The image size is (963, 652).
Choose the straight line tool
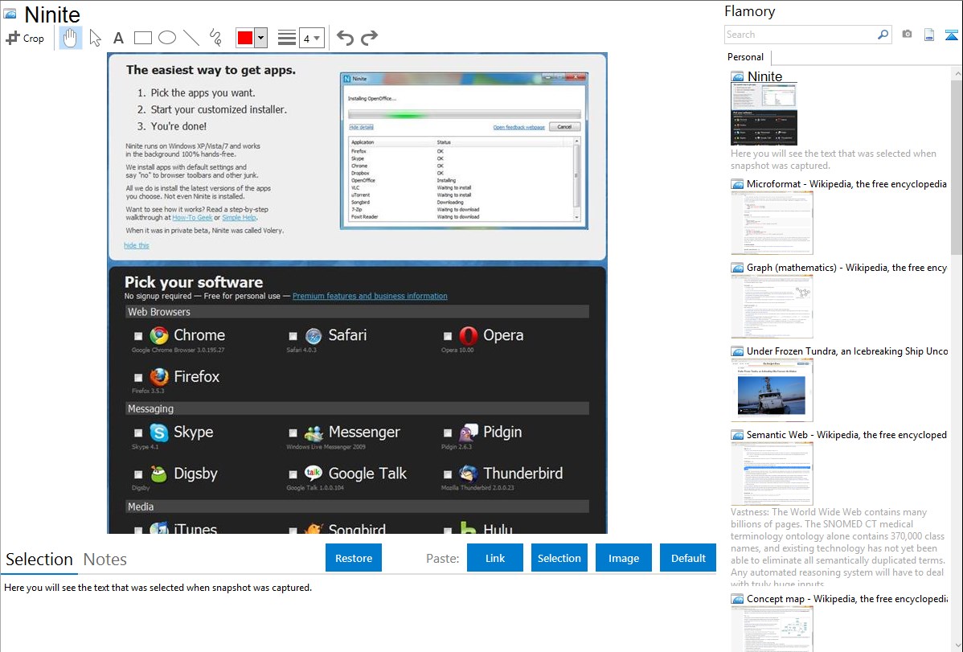[x=191, y=38]
